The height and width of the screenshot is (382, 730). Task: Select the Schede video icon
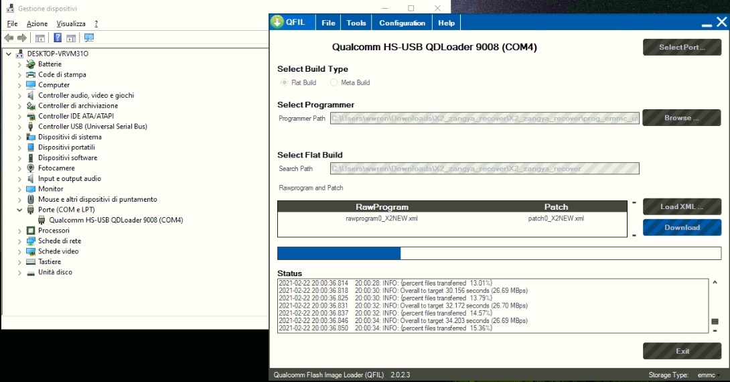[31, 251]
